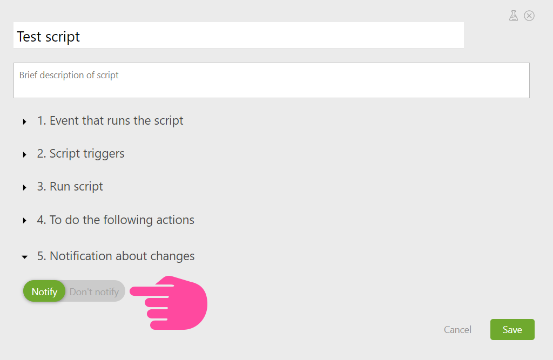Expand the Run script section arrow

pyautogui.click(x=24, y=188)
